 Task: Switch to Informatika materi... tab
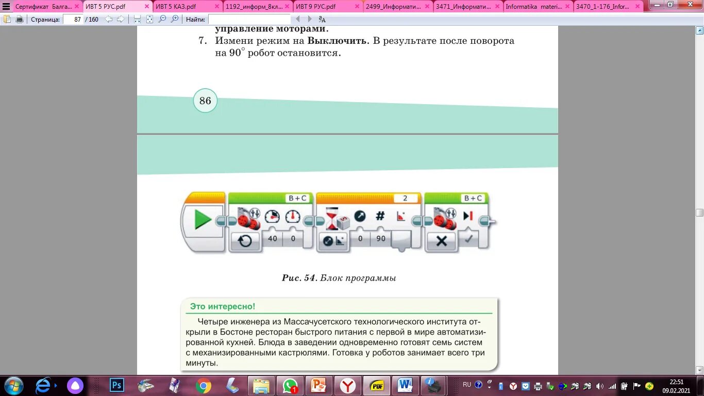pyautogui.click(x=533, y=7)
